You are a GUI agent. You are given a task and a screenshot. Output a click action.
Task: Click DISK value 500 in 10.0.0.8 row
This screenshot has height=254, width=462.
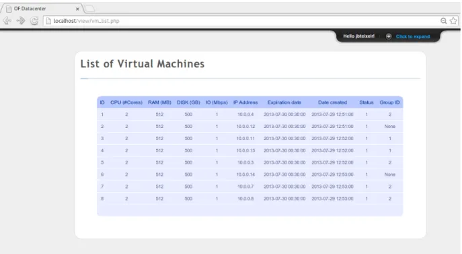(188, 199)
